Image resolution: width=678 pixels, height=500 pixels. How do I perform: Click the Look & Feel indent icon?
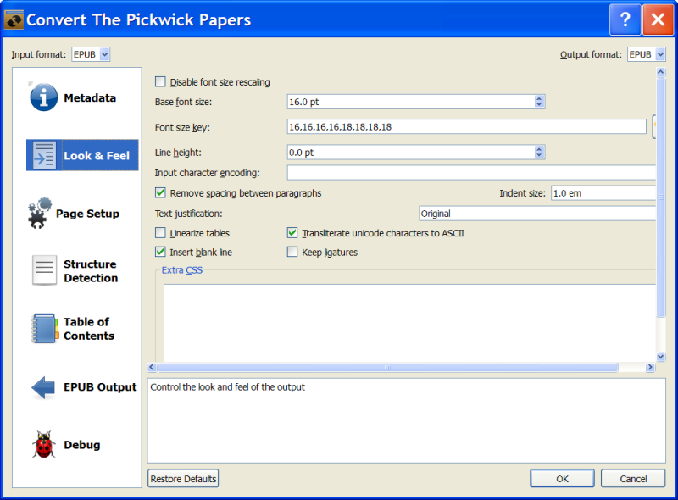point(44,155)
